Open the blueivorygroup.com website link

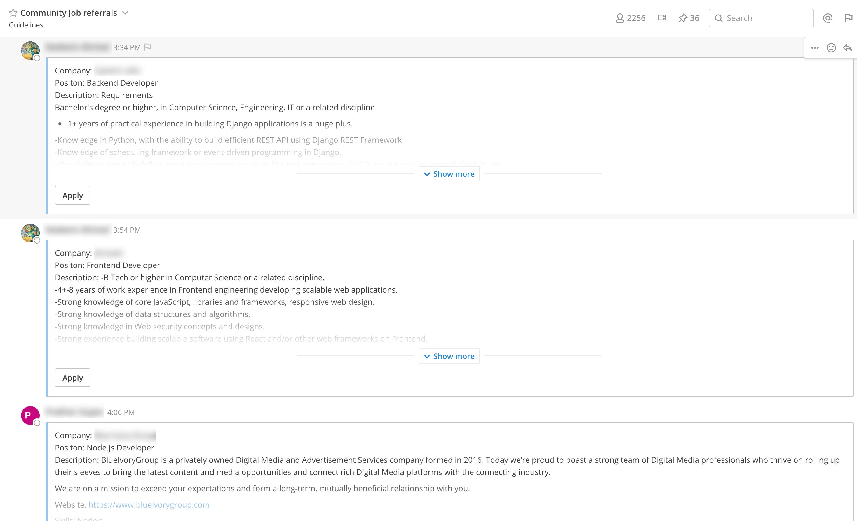coord(149,505)
